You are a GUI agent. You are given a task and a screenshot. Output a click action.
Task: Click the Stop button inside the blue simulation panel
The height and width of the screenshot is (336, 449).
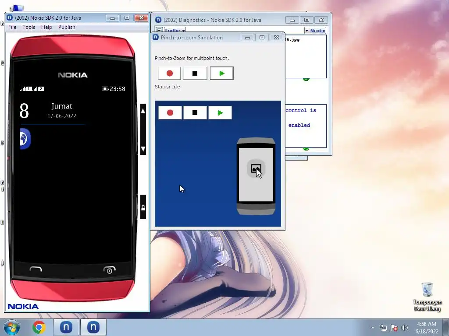pos(195,113)
